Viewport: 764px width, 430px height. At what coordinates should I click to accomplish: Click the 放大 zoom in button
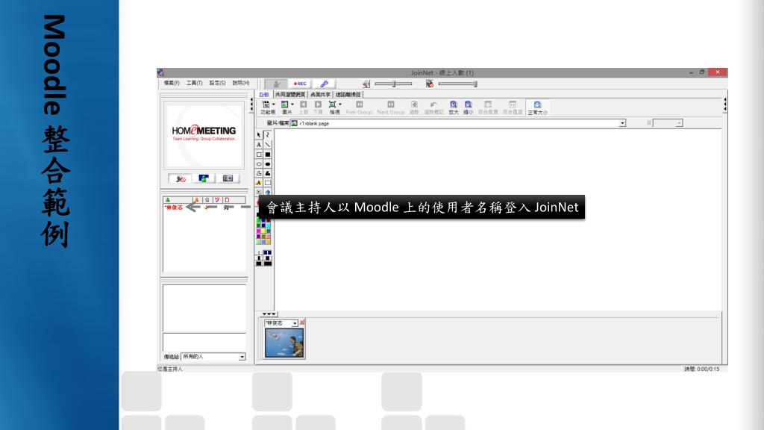[454, 107]
